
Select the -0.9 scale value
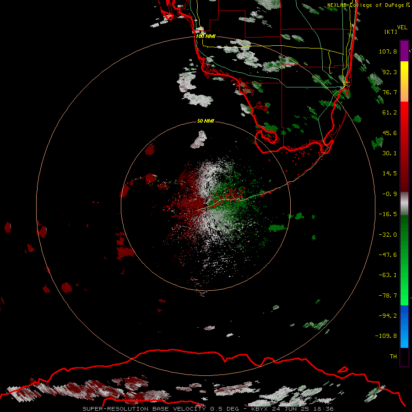tap(390, 194)
